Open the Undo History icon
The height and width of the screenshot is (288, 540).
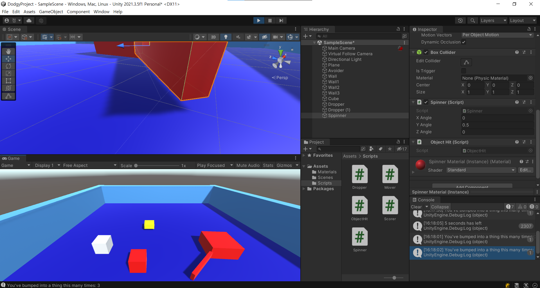(x=460, y=20)
